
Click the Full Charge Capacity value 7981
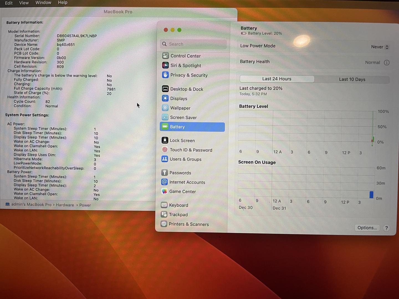point(111,89)
